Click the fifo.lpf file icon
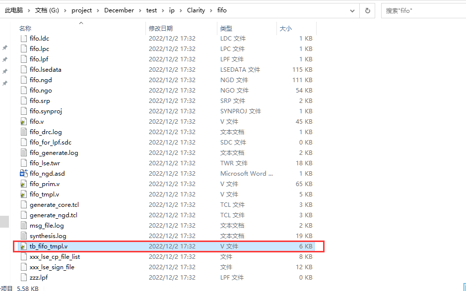Screen dimensions: 466x291 tap(24, 59)
